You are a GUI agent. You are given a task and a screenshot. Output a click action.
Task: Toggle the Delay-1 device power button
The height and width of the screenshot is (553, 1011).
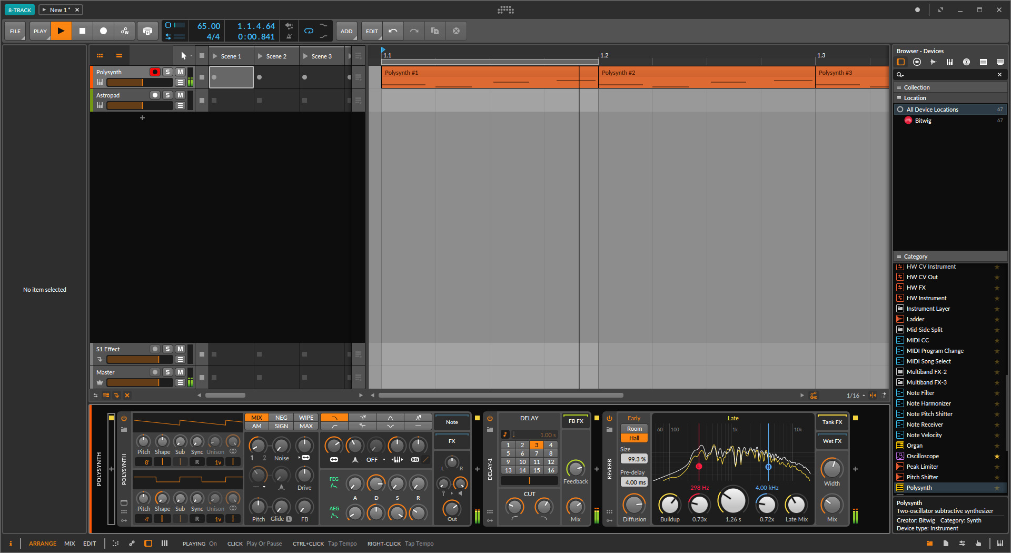click(490, 419)
